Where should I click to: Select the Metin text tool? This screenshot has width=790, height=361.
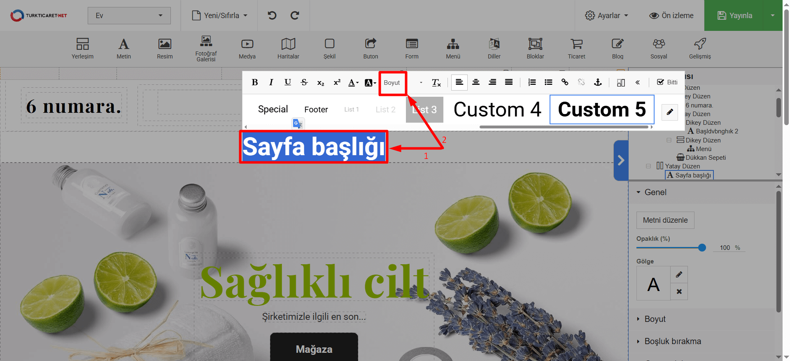tap(124, 49)
